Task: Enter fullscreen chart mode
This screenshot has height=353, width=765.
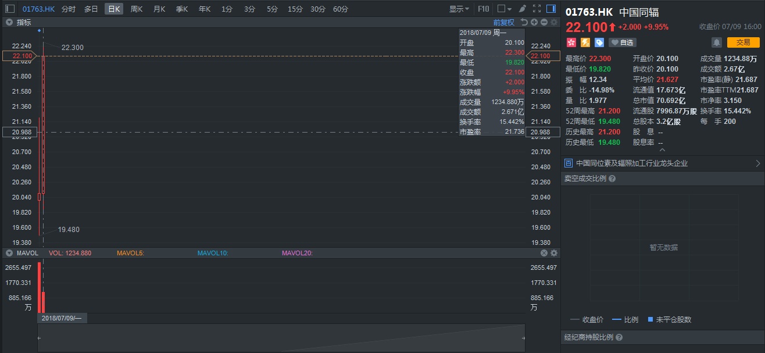Action: pos(537,9)
